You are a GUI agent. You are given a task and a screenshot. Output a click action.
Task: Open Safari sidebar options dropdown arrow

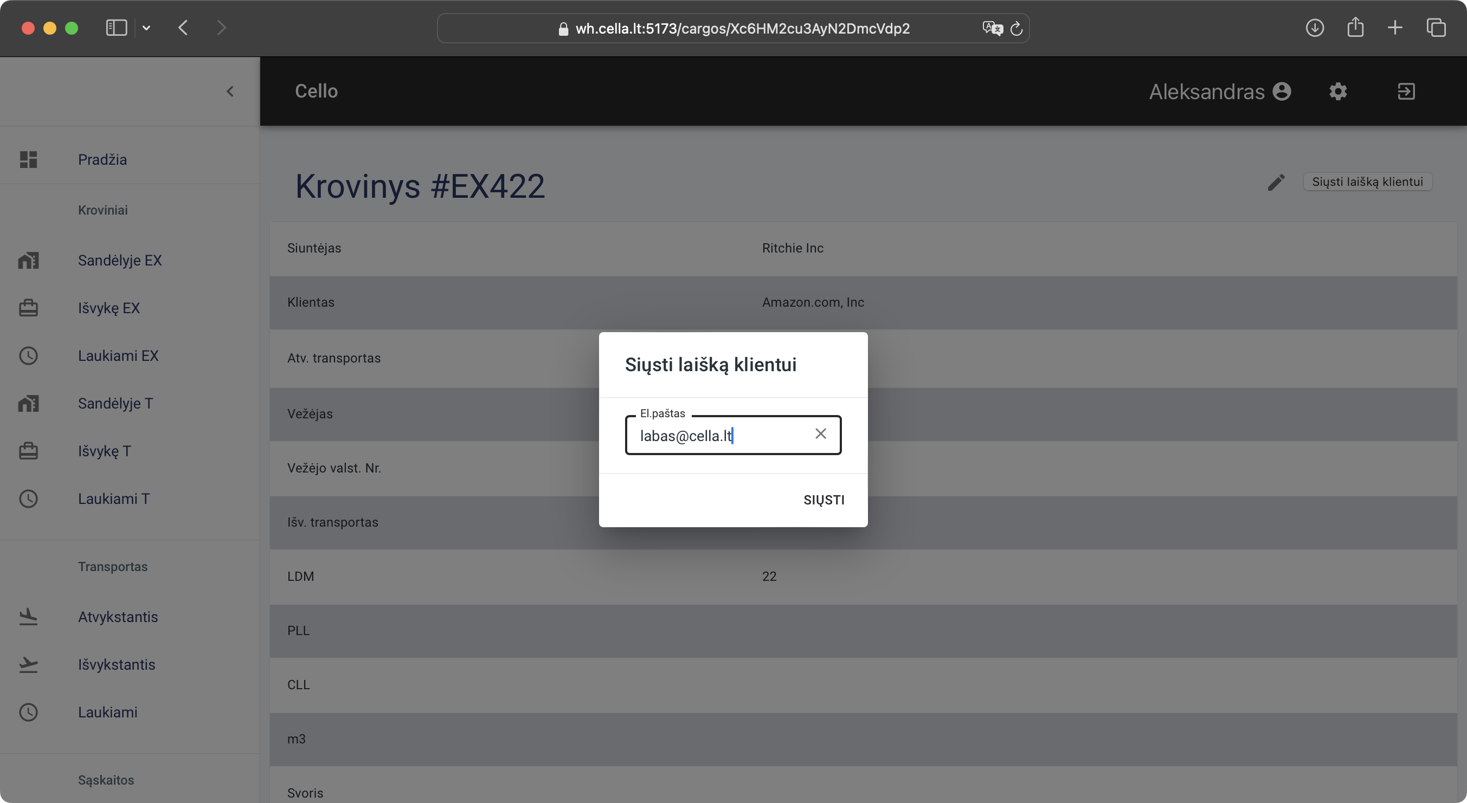[x=146, y=27]
